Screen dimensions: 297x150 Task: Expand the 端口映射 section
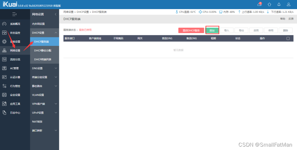[56, 130]
